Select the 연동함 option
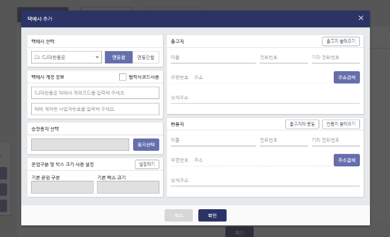Screen dimensions: 390x237 tap(118, 57)
